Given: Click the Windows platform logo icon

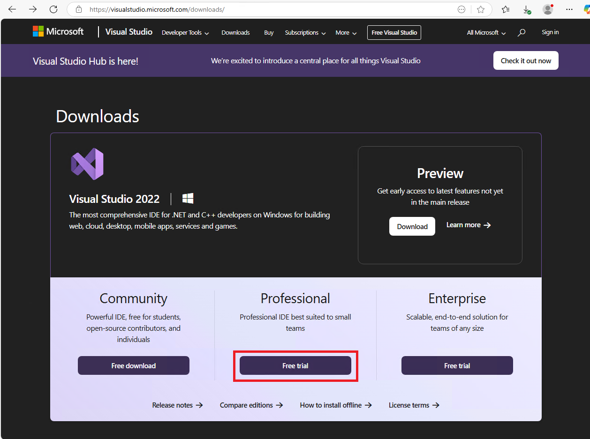Looking at the screenshot, I should click(x=188, y=198).
